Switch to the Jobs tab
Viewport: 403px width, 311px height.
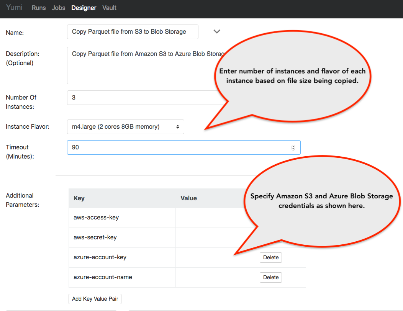58,8
